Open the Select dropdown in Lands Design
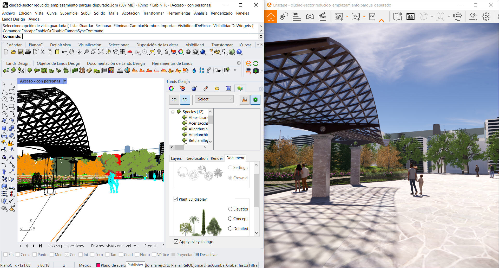Image resolution: width=499 pixels, height=268 pixels. tap(214, 99)
